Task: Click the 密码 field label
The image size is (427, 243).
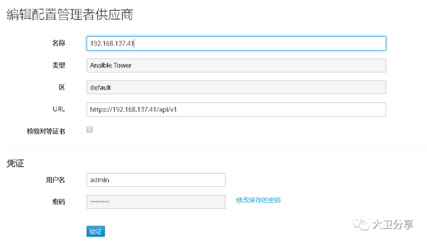Action: click(x=59, y=202)
